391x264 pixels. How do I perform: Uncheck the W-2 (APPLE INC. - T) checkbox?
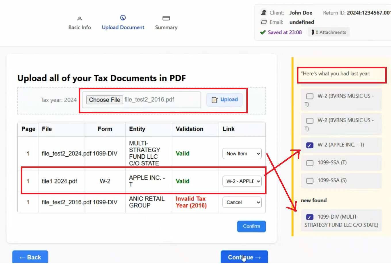[310, 145]
